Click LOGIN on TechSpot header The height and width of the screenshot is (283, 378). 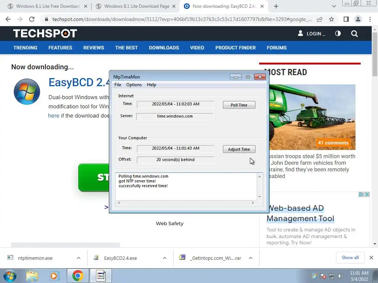312,34
